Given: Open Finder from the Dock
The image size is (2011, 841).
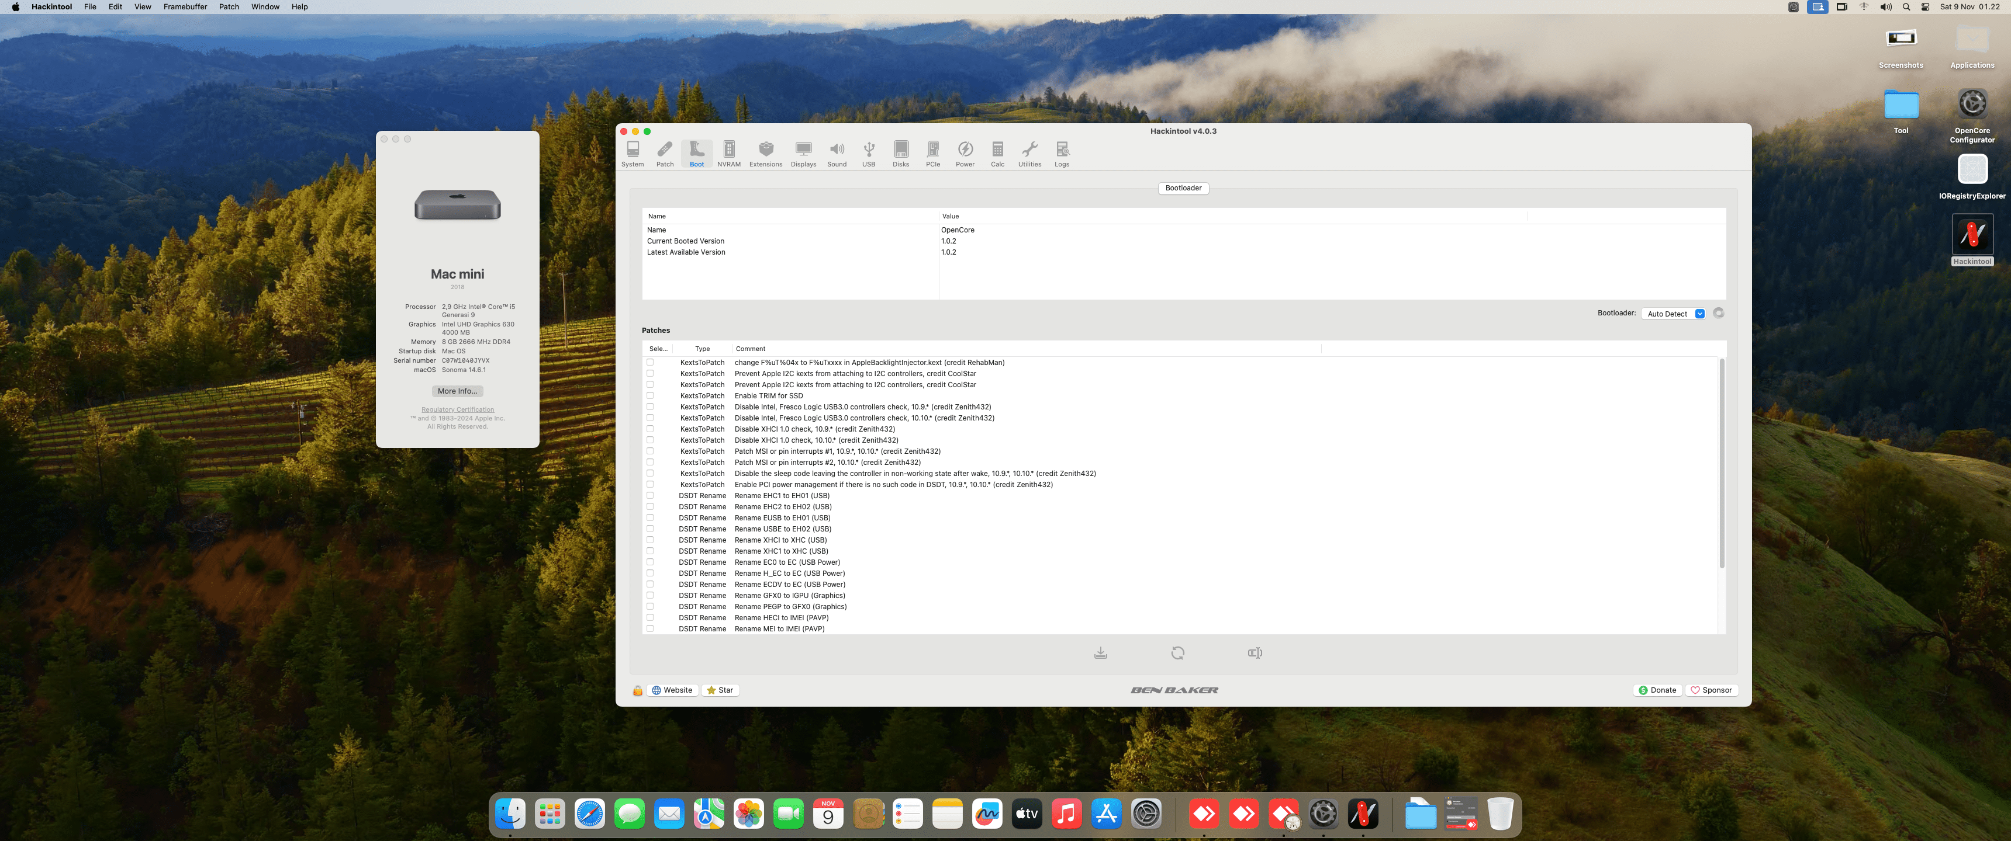Looking at the screenshot, I should coord(510,815).
